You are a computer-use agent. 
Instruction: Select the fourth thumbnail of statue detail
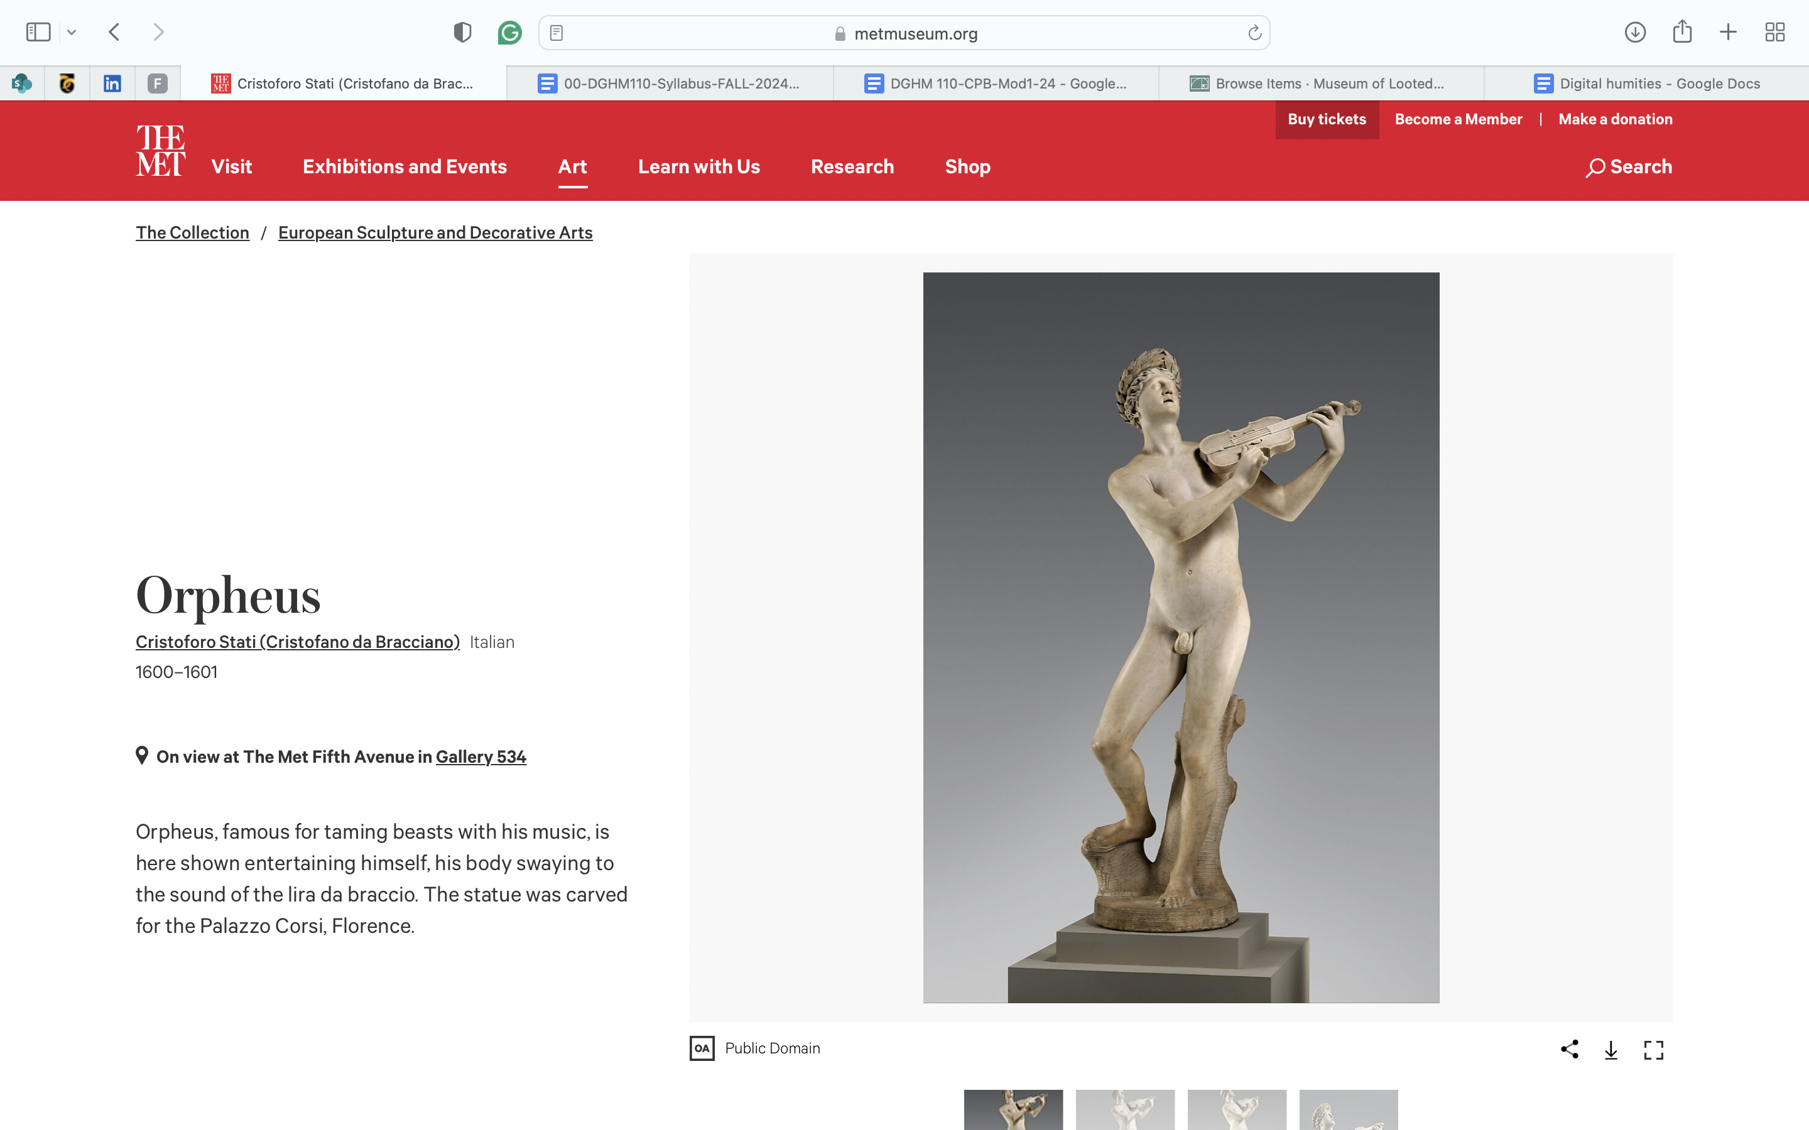1349,1110
